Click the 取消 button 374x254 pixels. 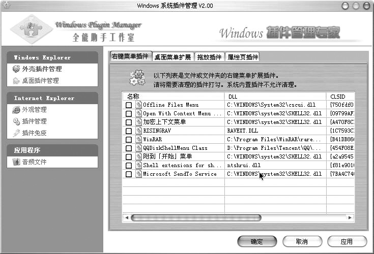tap(302, 242)
